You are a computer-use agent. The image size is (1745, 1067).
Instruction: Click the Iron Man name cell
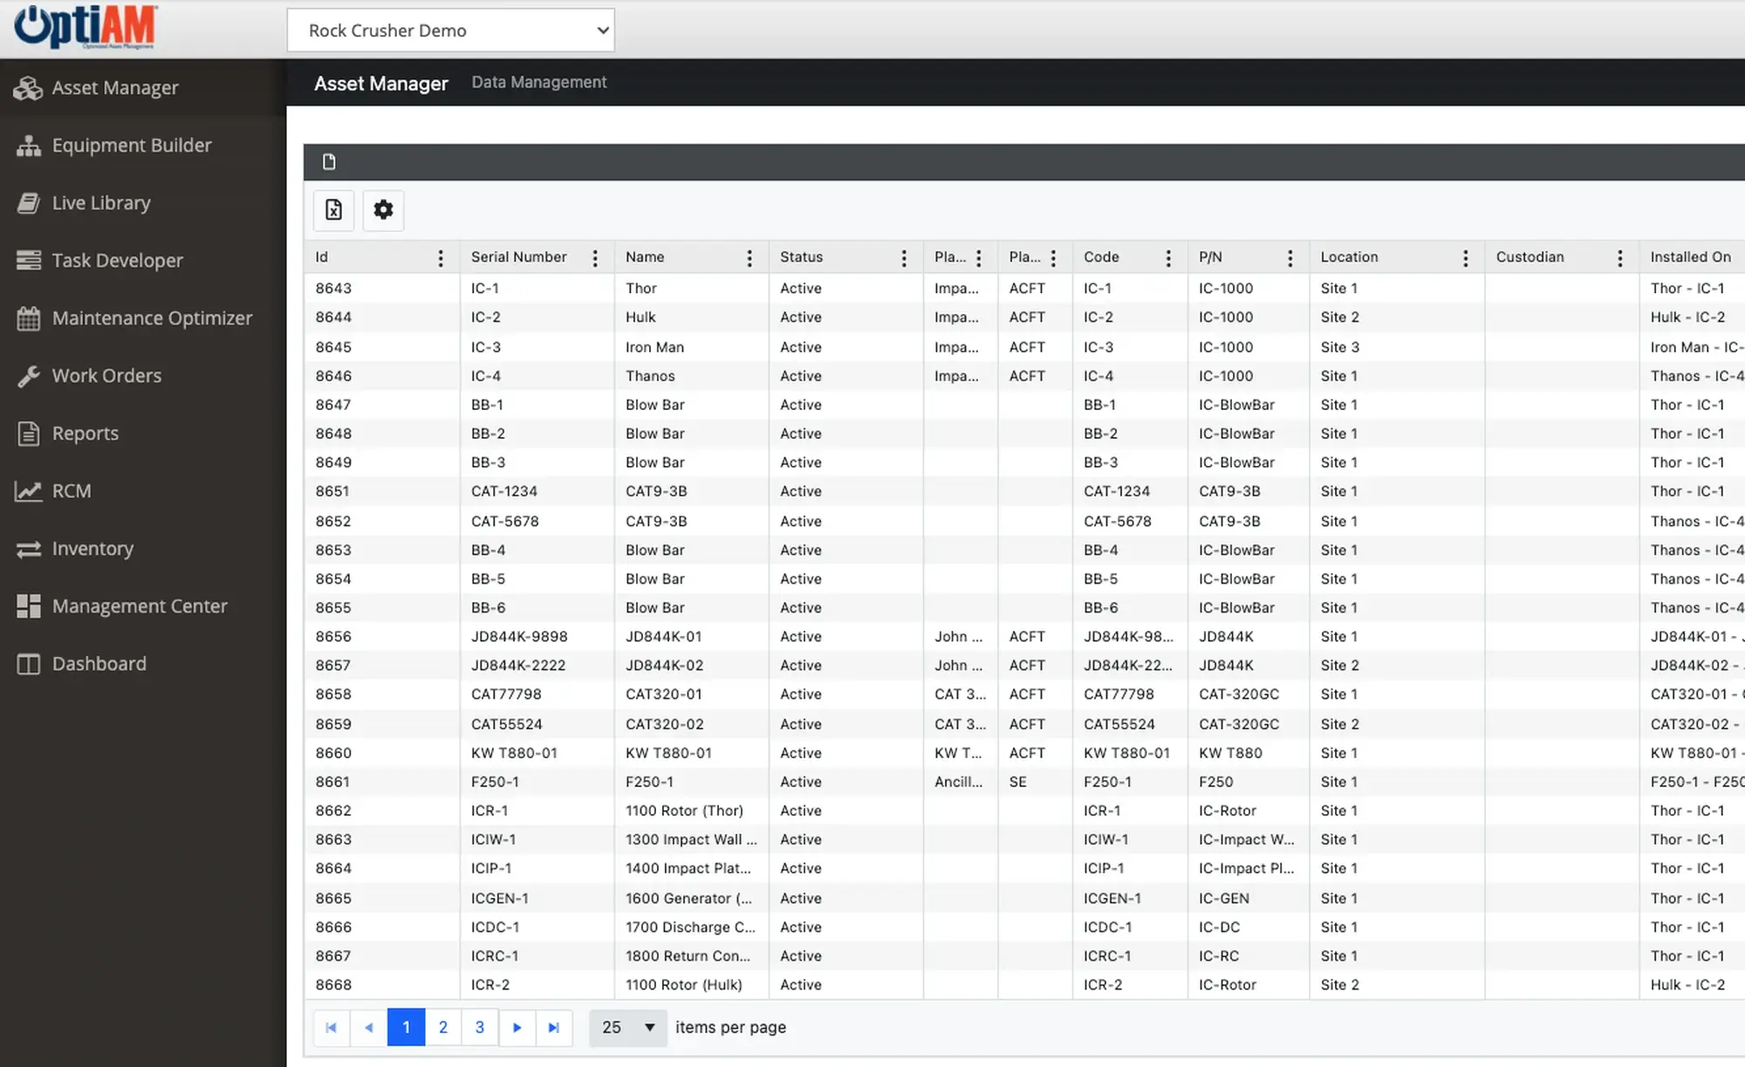pos(691,347)
